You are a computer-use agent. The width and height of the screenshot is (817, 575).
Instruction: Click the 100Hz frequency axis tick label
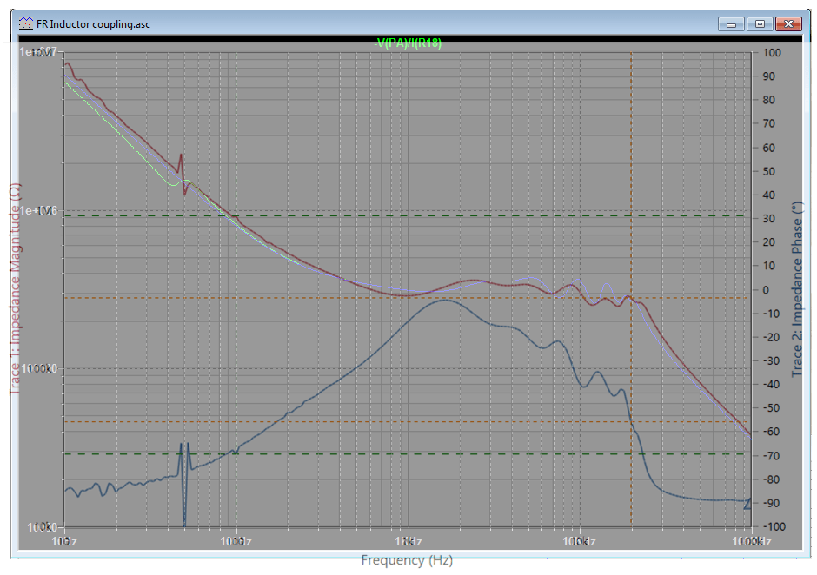point(236,542)
